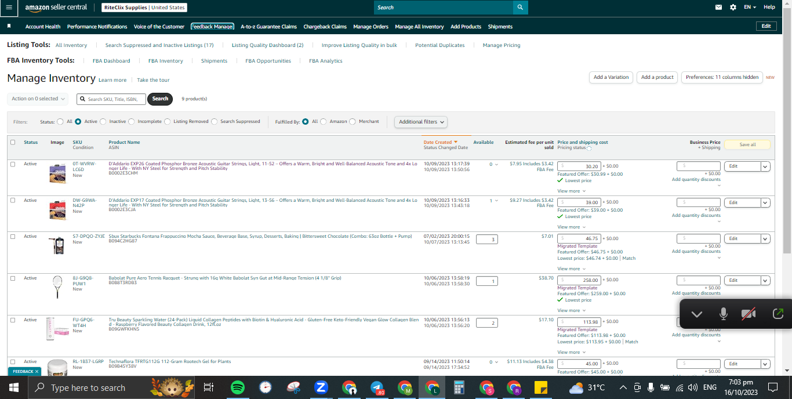Open the EN language dropdown

coord(750,7)
